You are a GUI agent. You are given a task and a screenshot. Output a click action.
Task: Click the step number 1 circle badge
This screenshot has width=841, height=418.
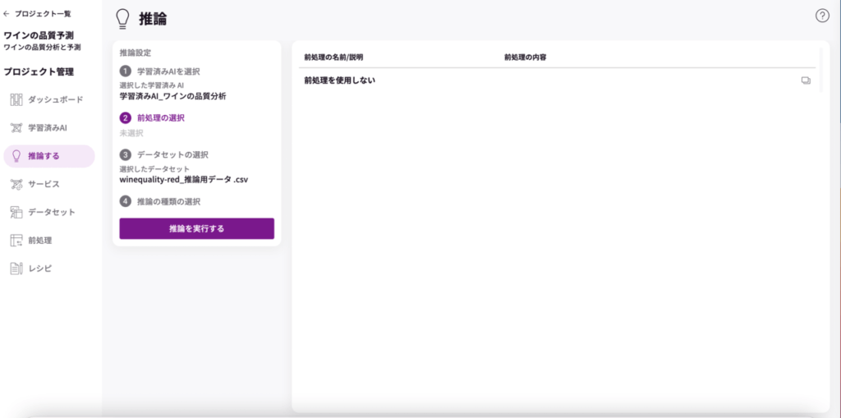click(x=126, y=71)
